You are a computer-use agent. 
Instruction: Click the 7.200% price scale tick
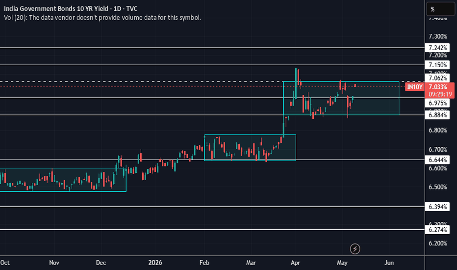[438, 55]
